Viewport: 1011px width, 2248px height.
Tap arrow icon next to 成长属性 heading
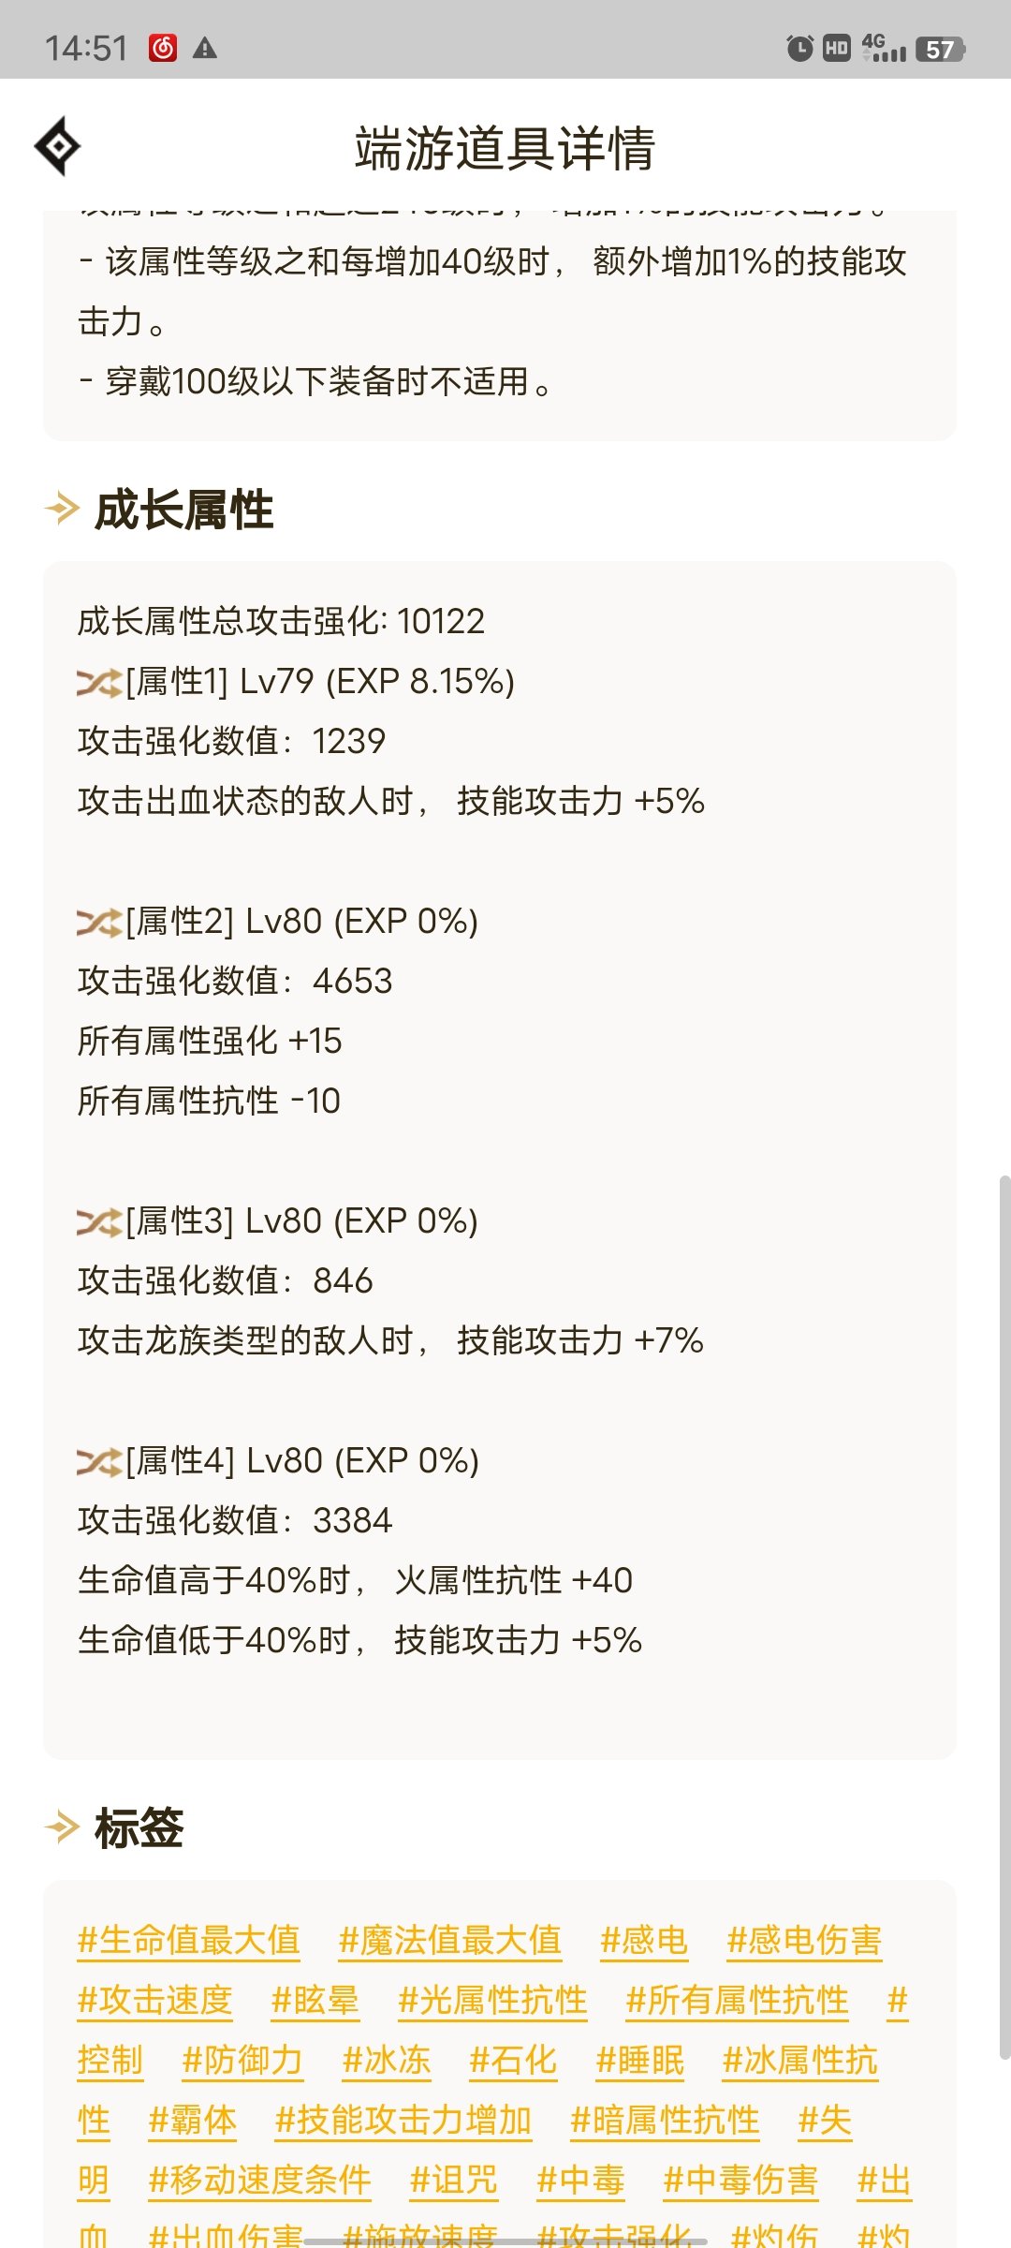tap(63, 510)
